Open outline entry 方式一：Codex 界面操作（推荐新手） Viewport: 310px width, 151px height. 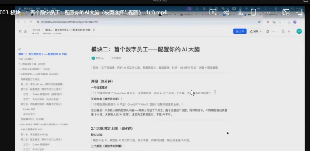click(43, 94)
